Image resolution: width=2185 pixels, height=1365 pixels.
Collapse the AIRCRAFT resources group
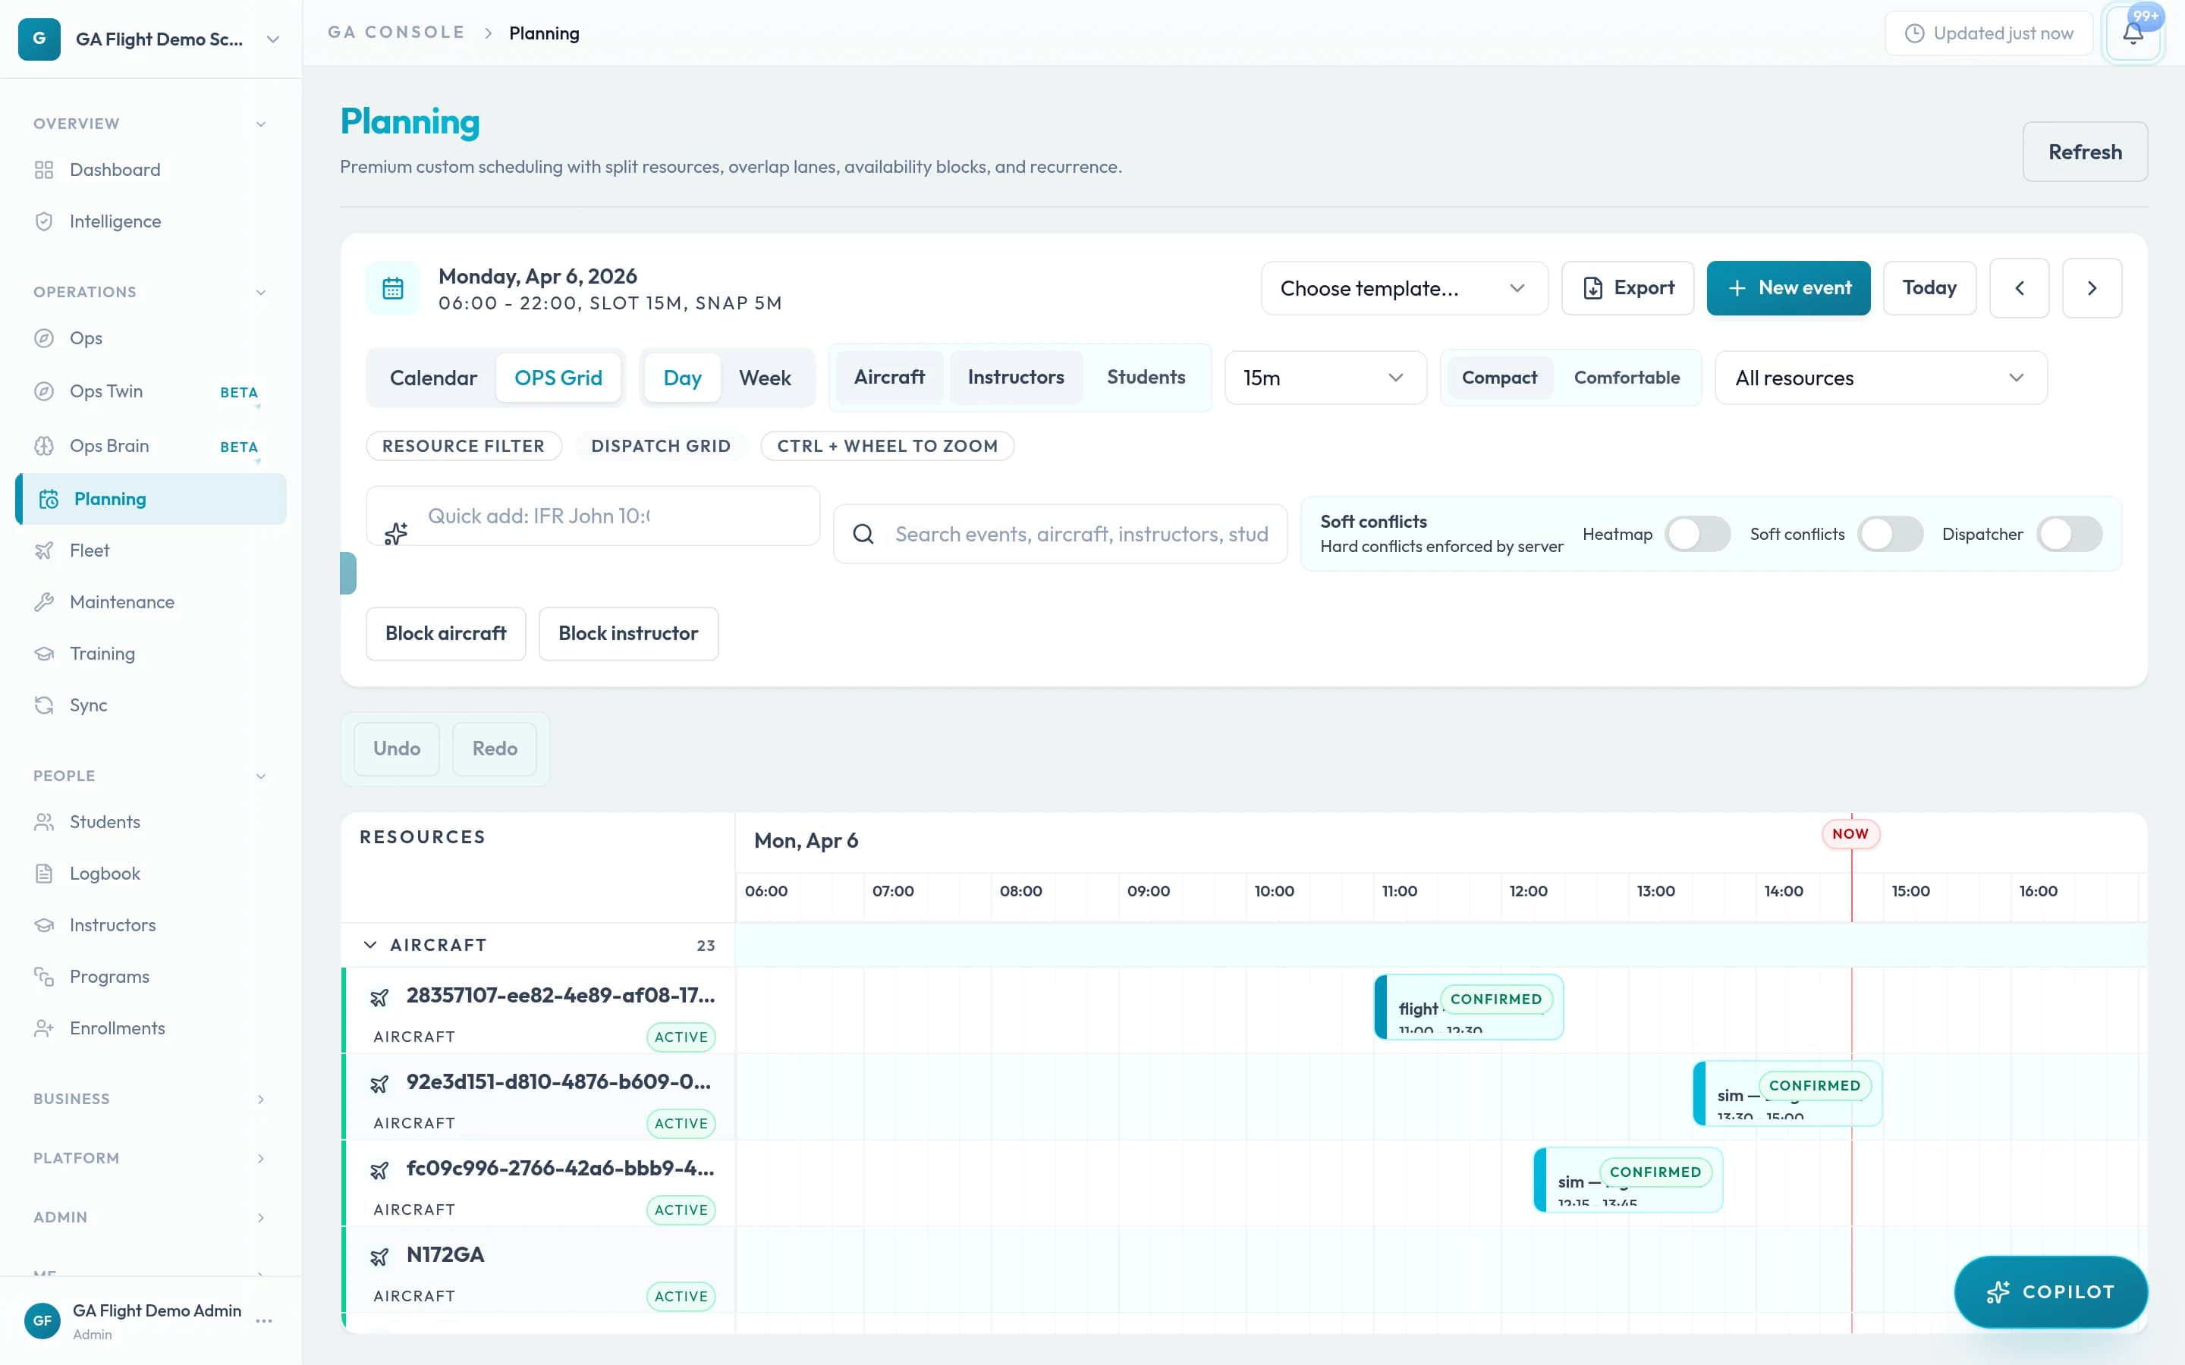coord(370,944)
